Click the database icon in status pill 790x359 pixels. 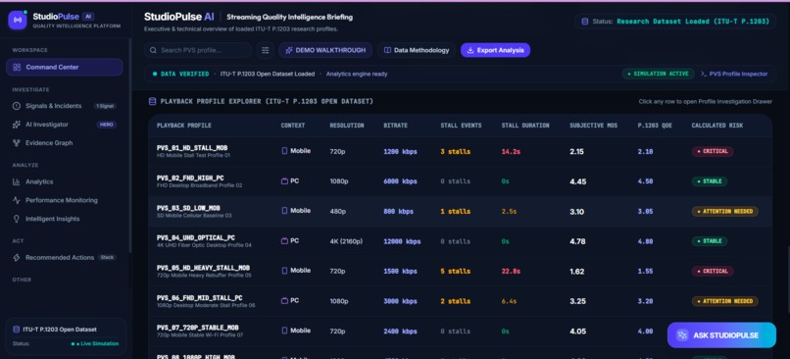click(585, 22)
